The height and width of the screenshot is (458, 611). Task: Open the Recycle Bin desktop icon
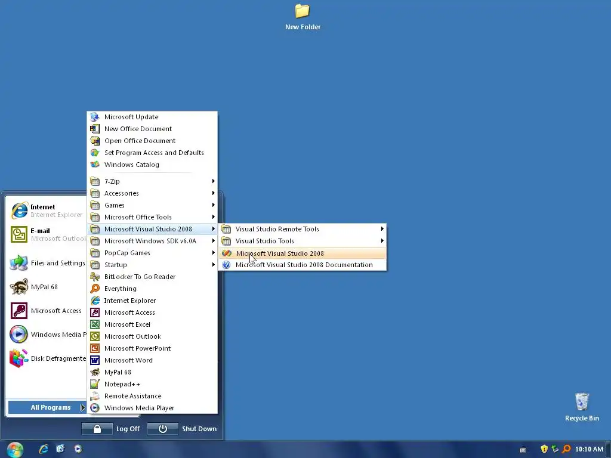point(582,407)
